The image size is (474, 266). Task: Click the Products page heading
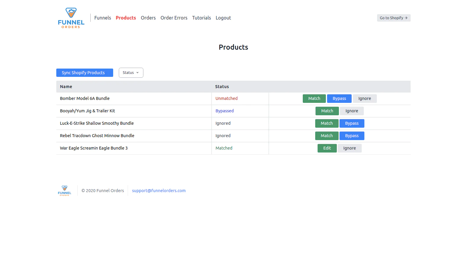tap(233, 47)
